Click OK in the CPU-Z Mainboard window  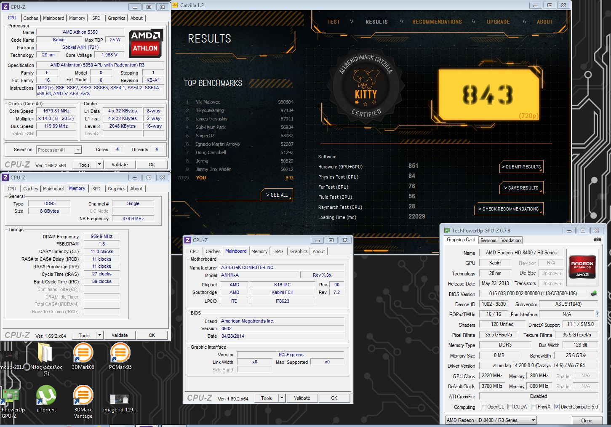(334, 398)
